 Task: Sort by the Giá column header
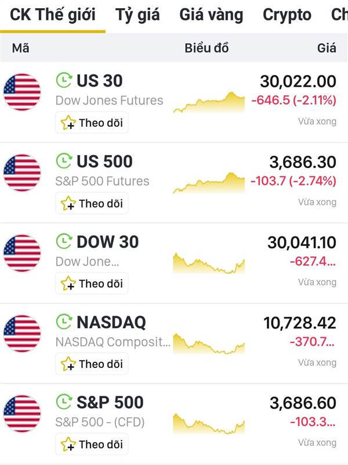coord(327,48)
